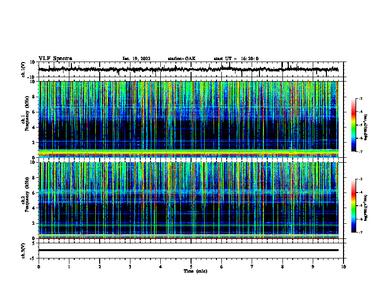
Task: Click the ch.1 color scale bar
Action: 354,125
